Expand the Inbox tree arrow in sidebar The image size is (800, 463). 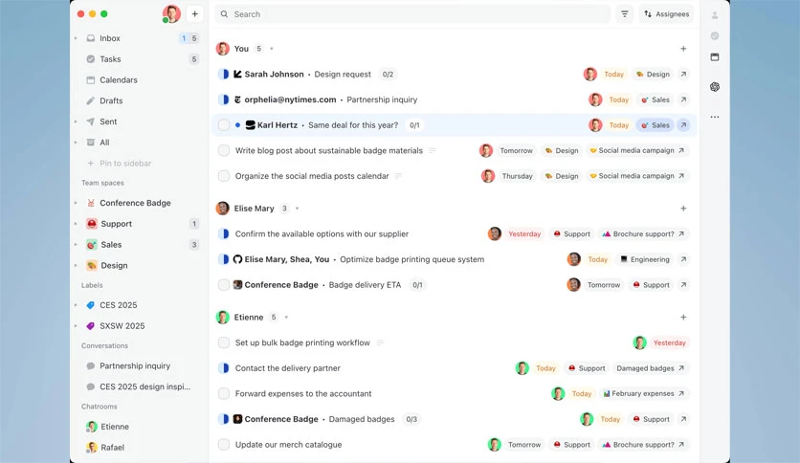pyautogui.click(x=76, y=38)
